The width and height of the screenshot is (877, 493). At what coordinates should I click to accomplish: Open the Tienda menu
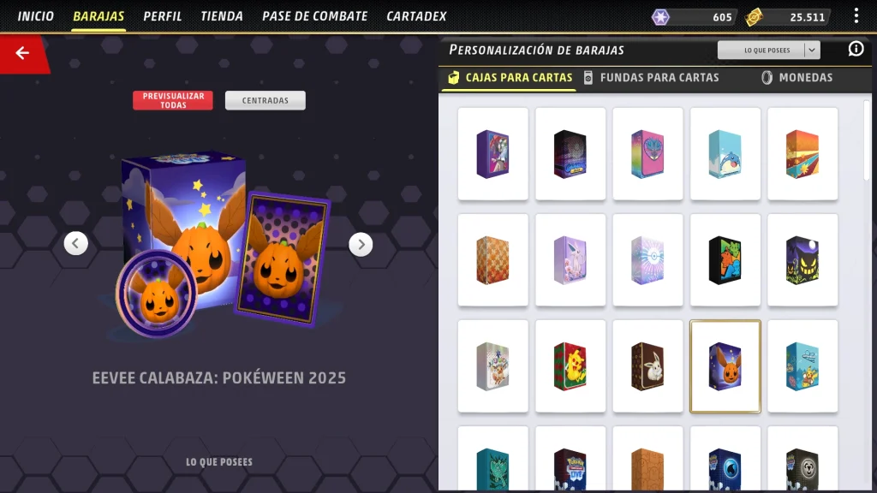(222, 16)
